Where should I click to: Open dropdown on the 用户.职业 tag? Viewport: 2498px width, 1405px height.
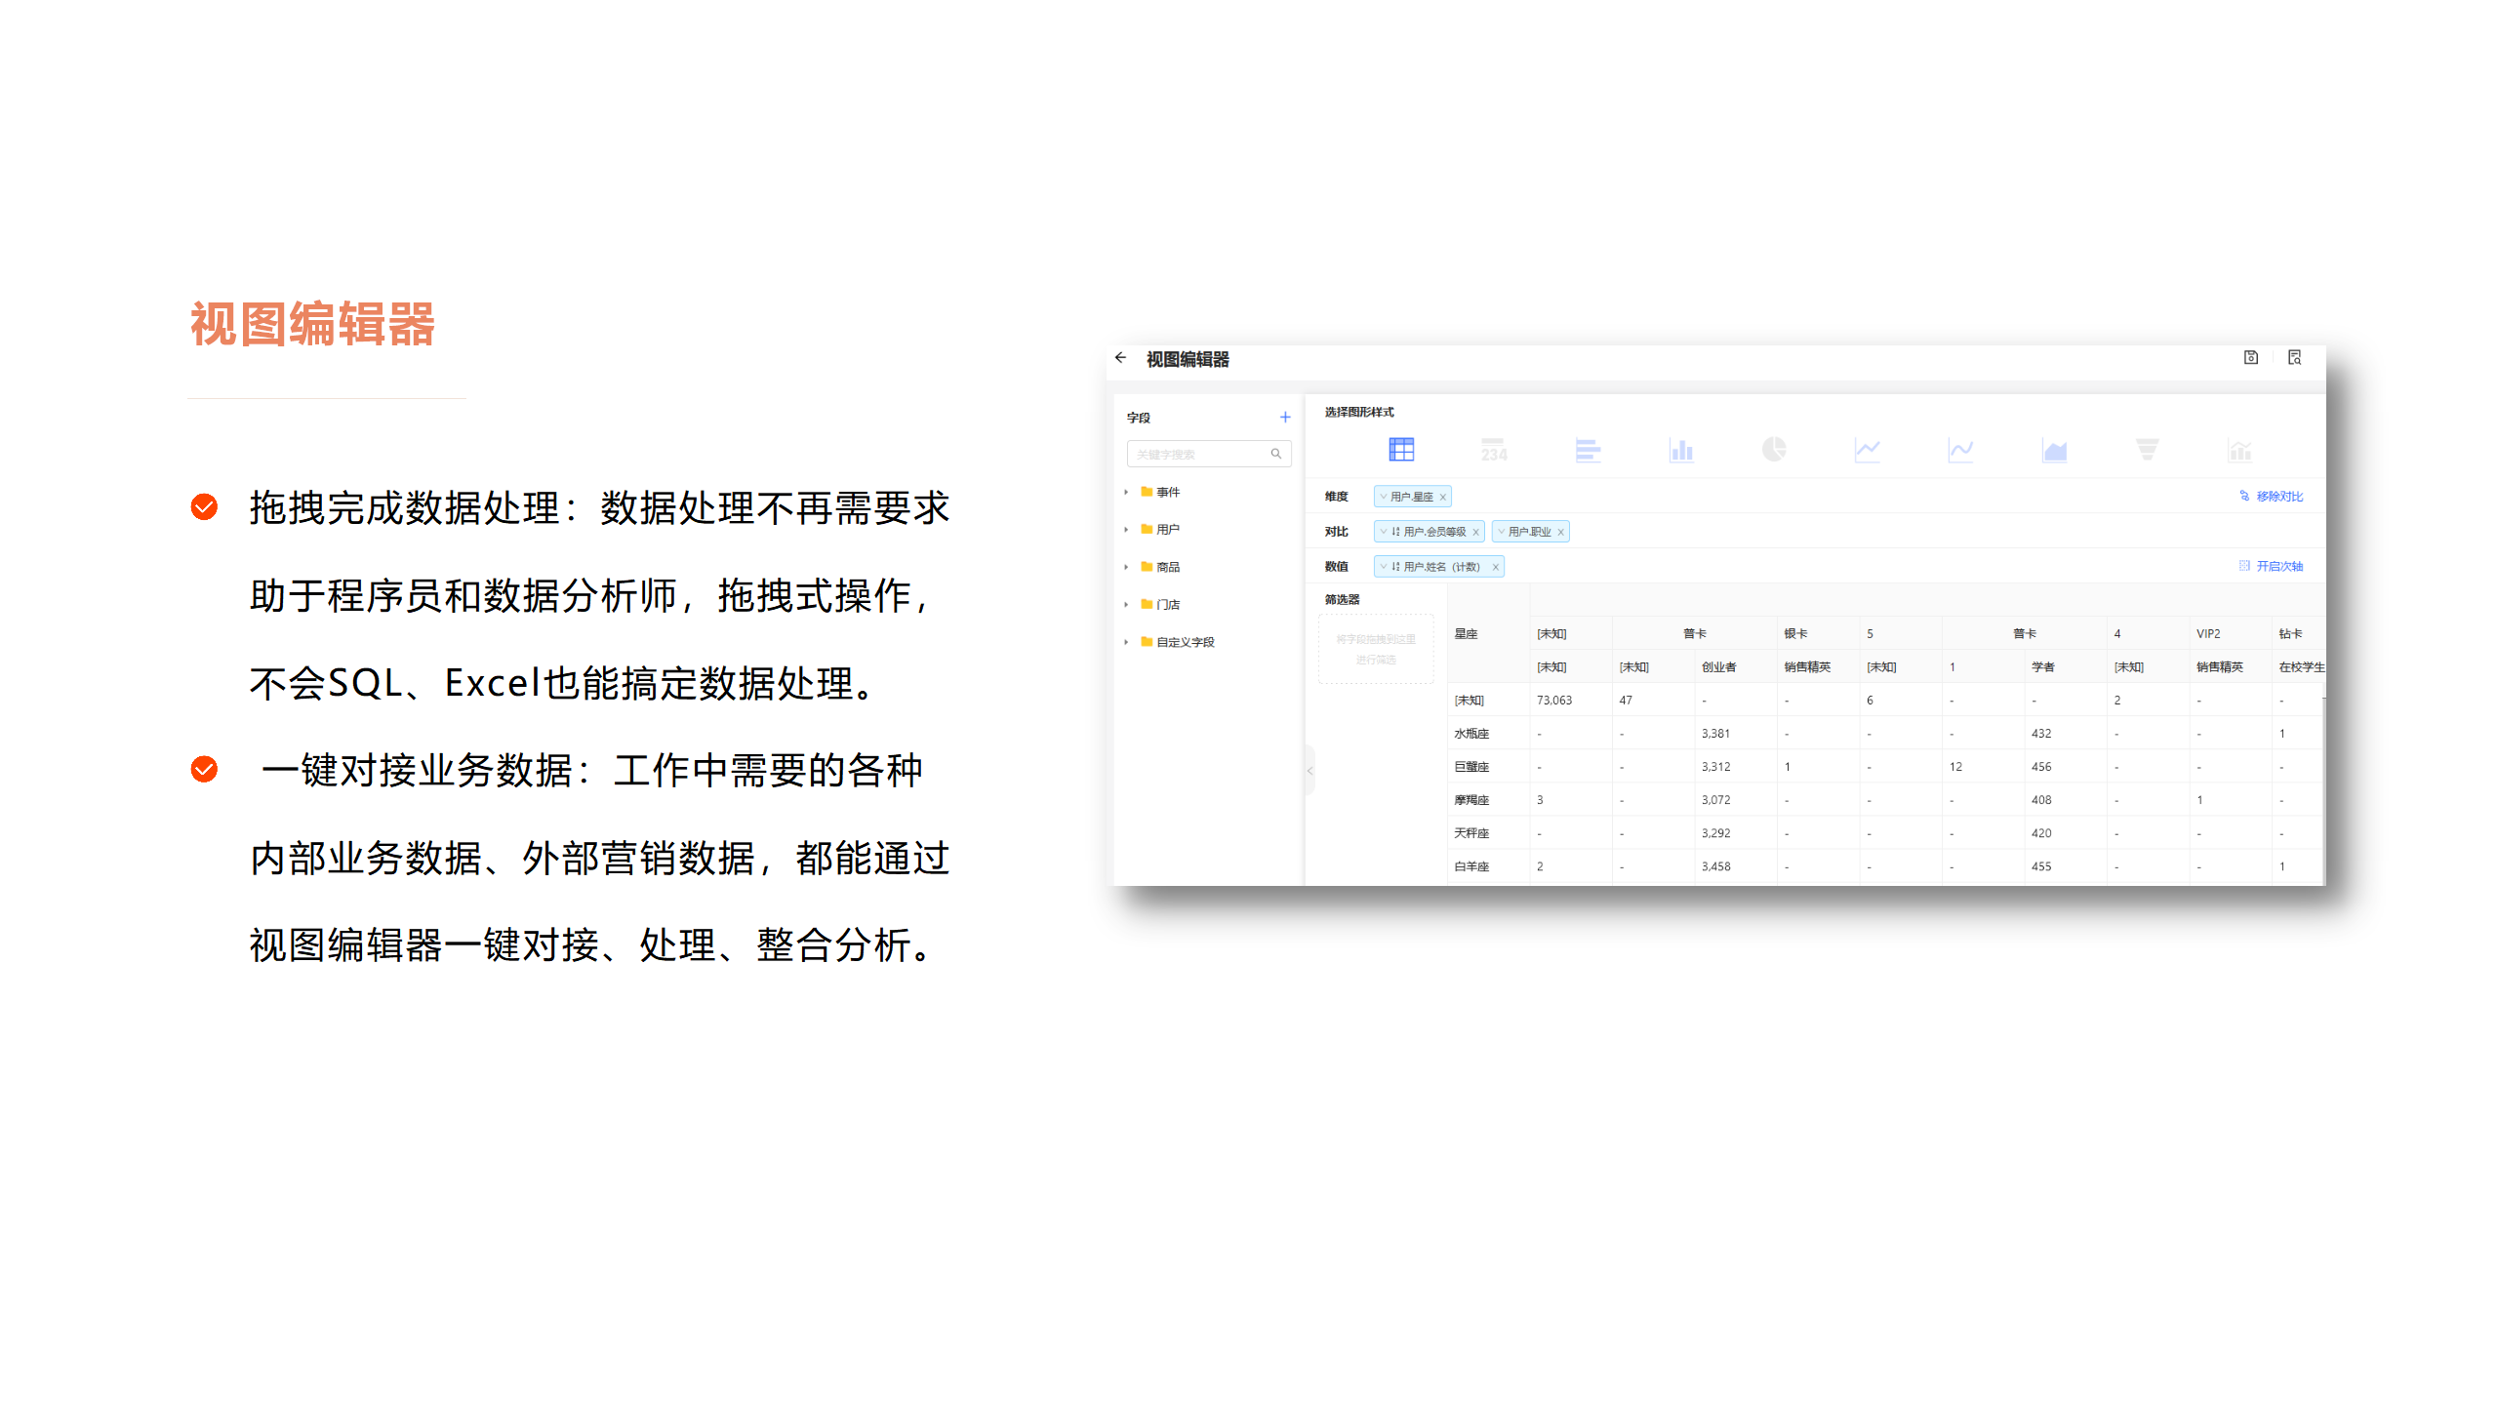click(x=1501, y=532)
